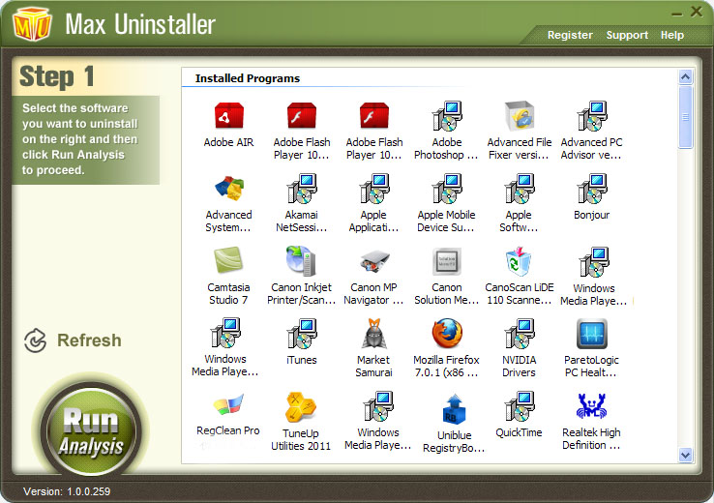This screenshot has height=503, width=714.
Task: Click the Version: 1.0.0.259 text
Action: 67,491
